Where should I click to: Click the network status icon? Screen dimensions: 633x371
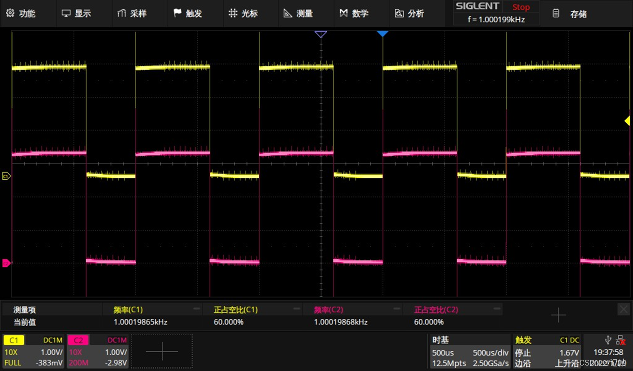pos(620,340)
